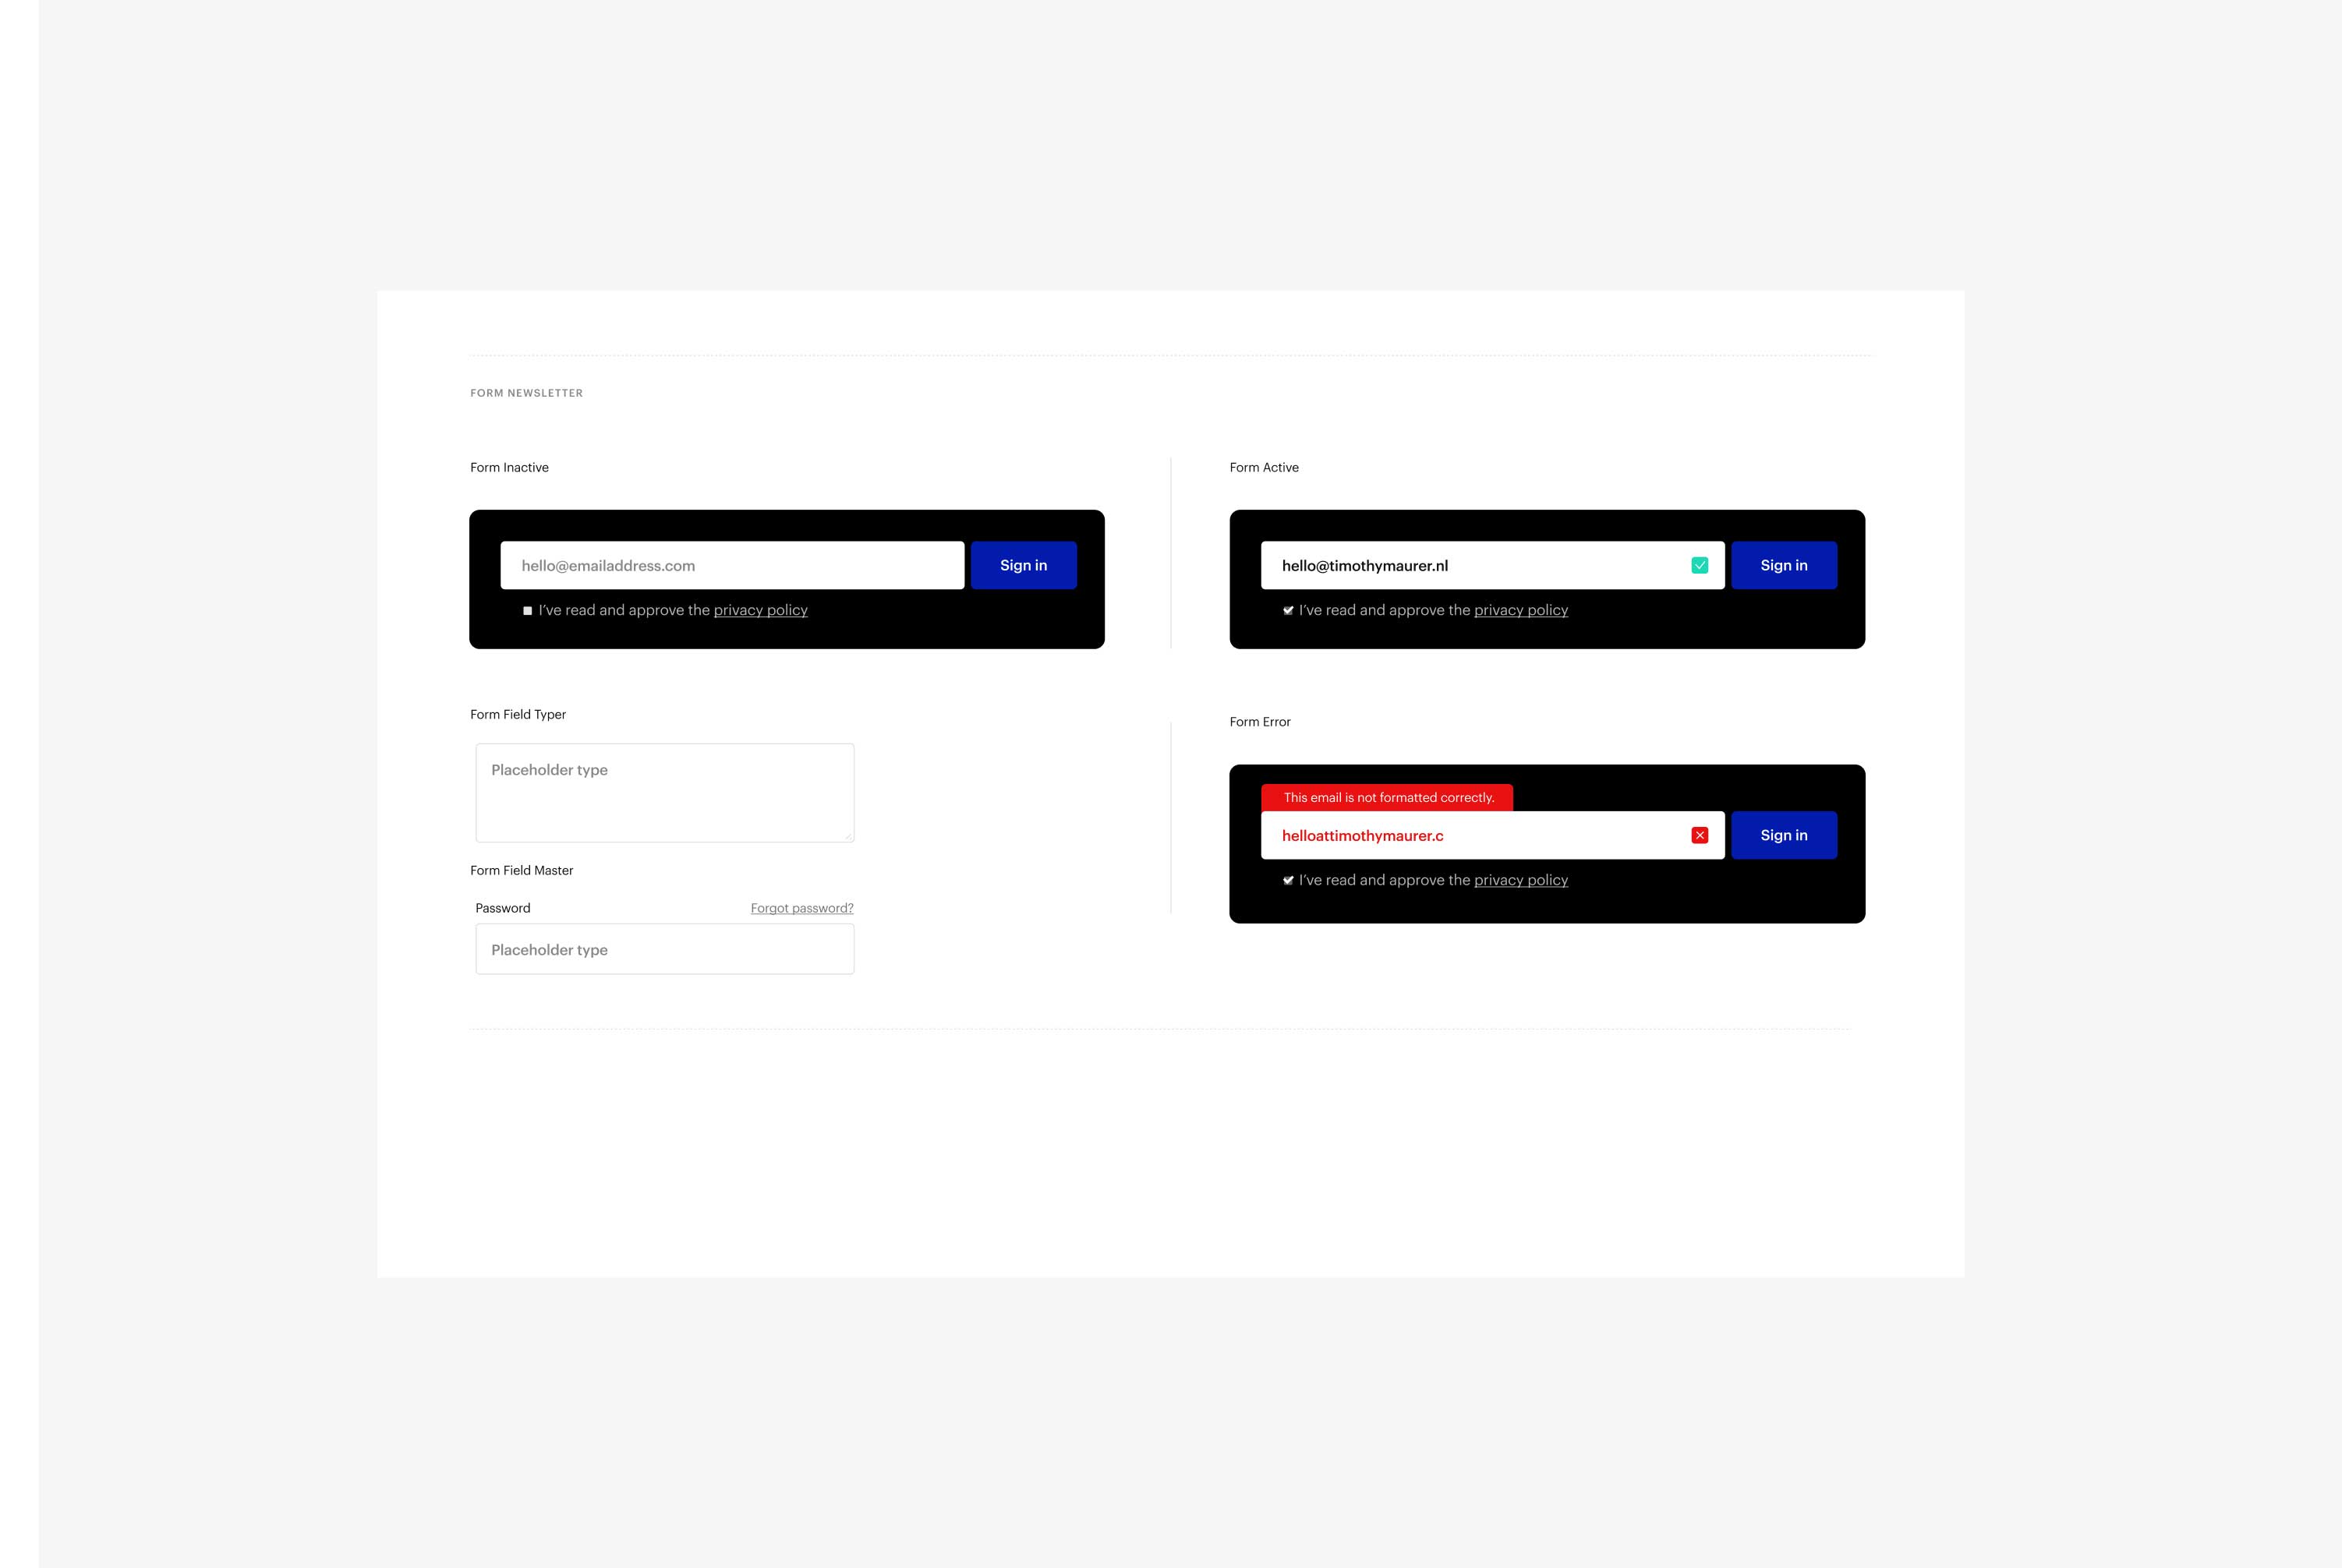
Task: Toggle the privacy policy checkbox in active form
Action: 1288,609
